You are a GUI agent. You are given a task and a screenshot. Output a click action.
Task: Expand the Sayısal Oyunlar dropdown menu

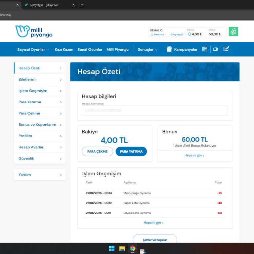[x=33, y=50]
